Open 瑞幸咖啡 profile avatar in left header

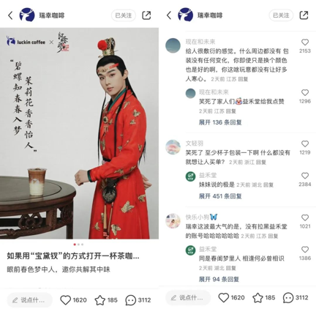click(27, 15)
